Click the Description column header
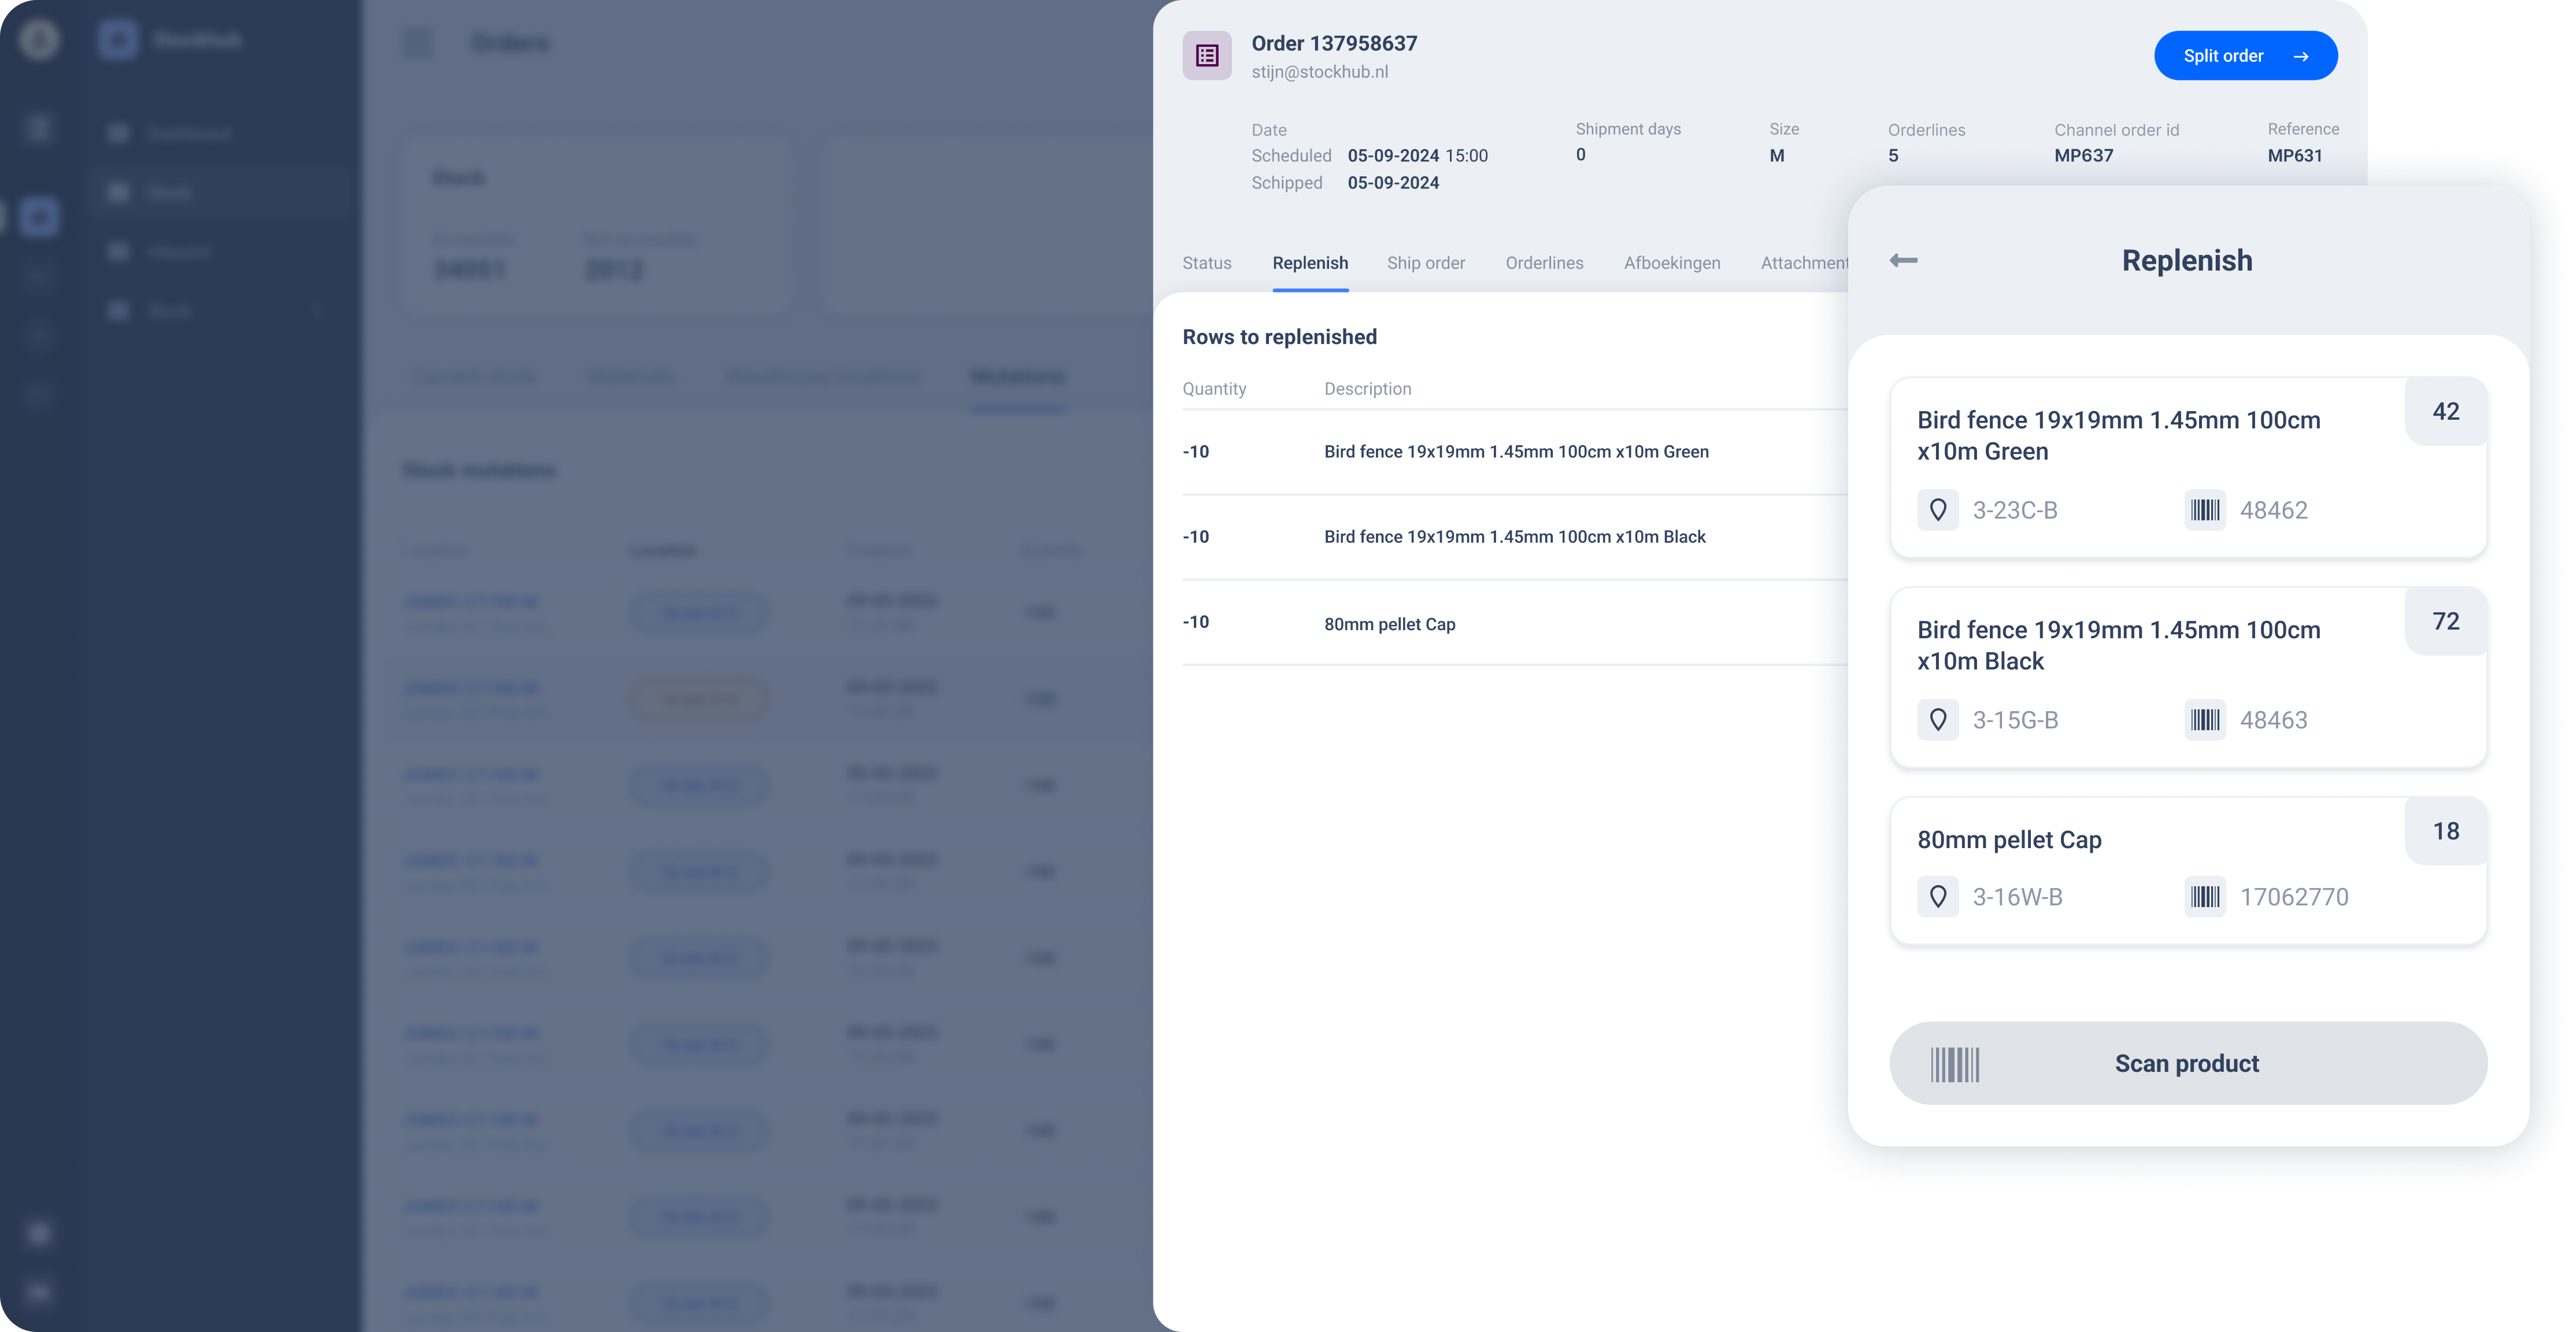The width and height of the screenshot is (2576, 1332). click(x=1367, y=389)
